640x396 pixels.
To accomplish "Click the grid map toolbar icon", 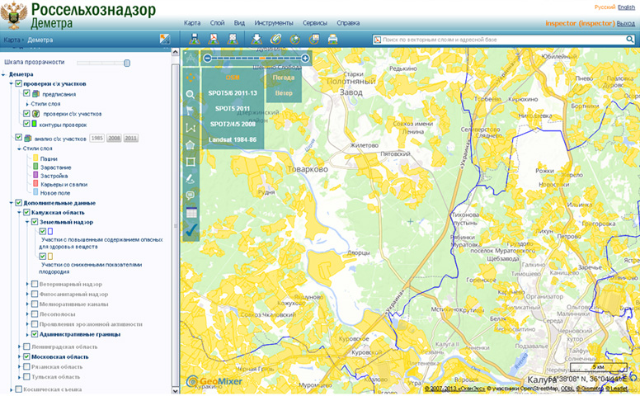I will coord(233,40).
